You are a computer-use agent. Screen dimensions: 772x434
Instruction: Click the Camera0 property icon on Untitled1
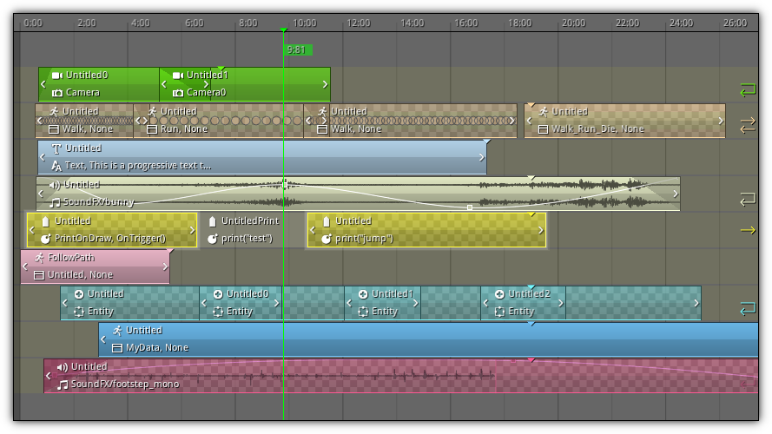click(178, 93)
